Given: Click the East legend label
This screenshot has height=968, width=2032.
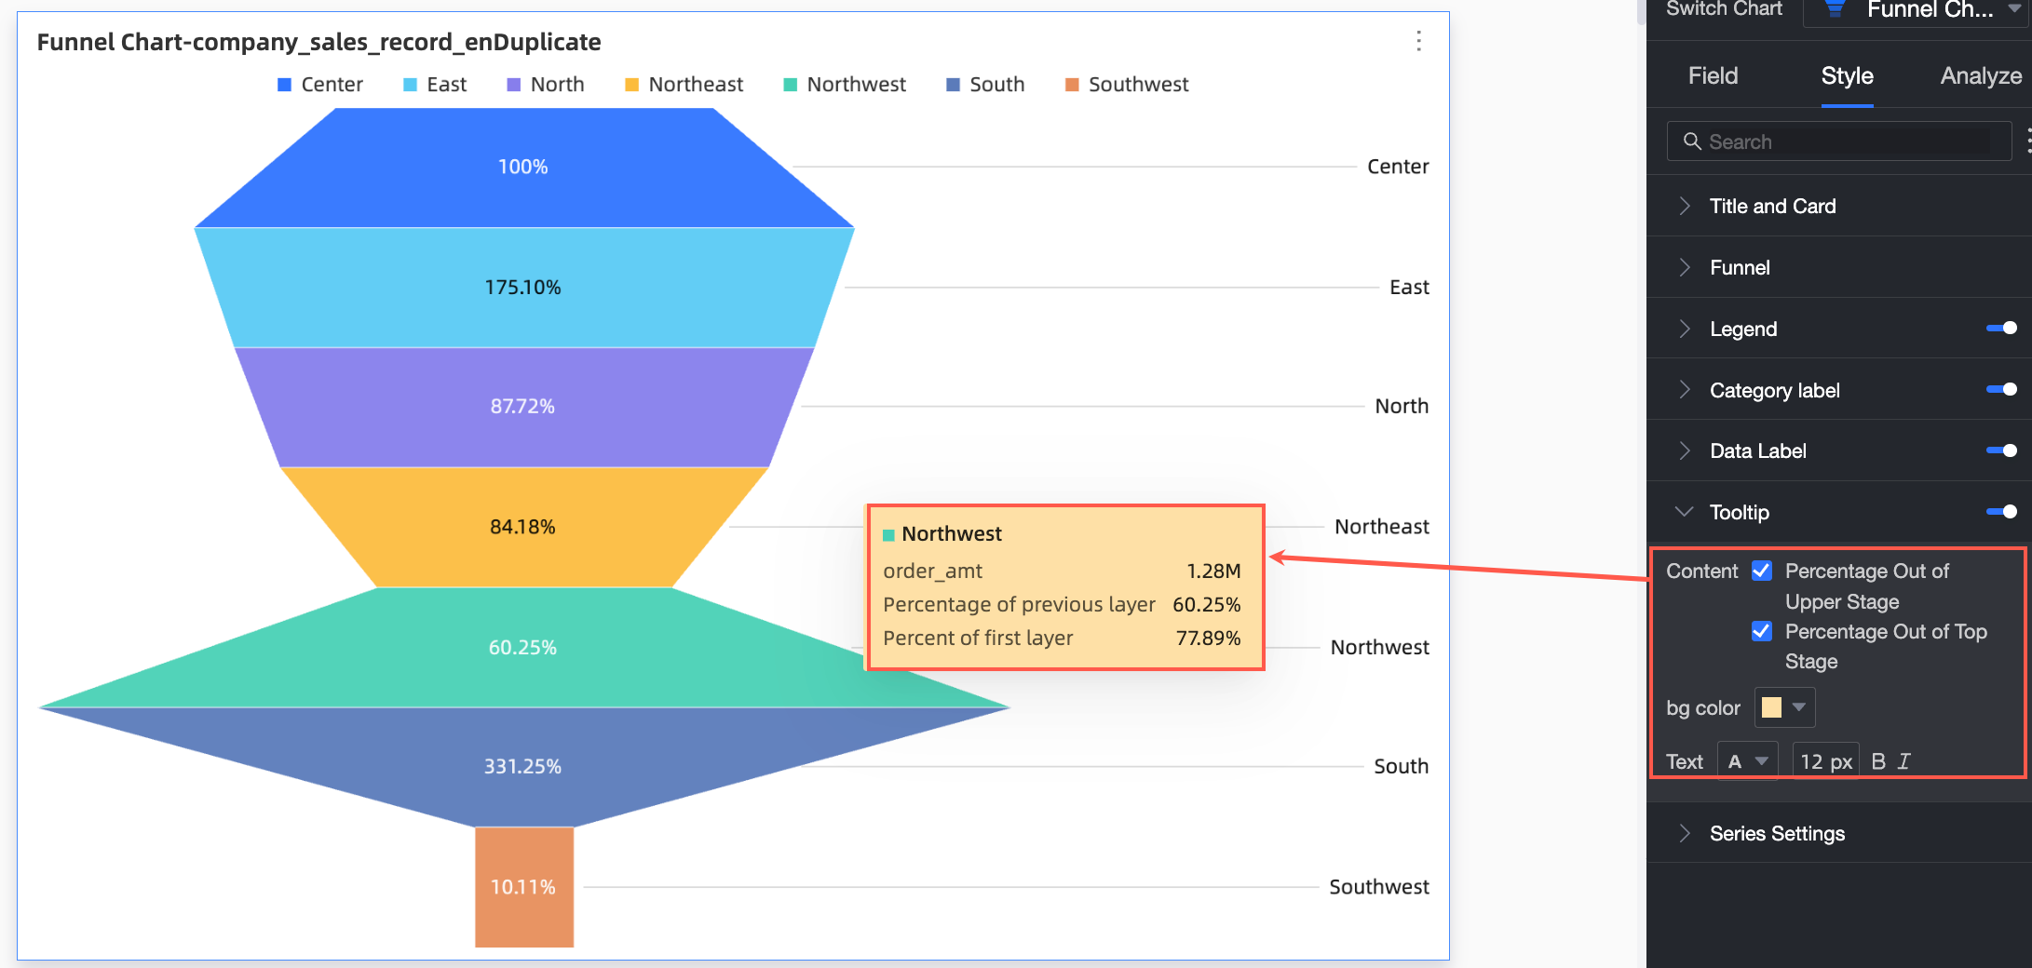Looking at the screenshot, I should [x=446, y=85].
